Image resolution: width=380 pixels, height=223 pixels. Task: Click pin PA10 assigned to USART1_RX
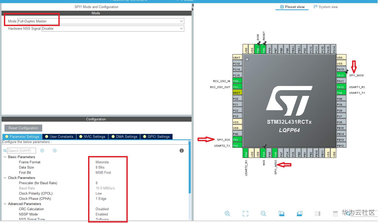(341, 87)
